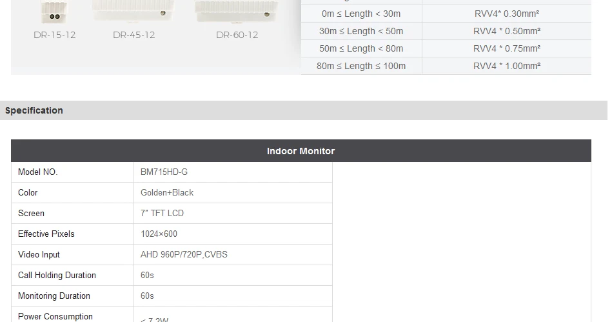Select the 60s Monitoring Duration value
Screen dimensions: 612x322
(x=147, y=296)
